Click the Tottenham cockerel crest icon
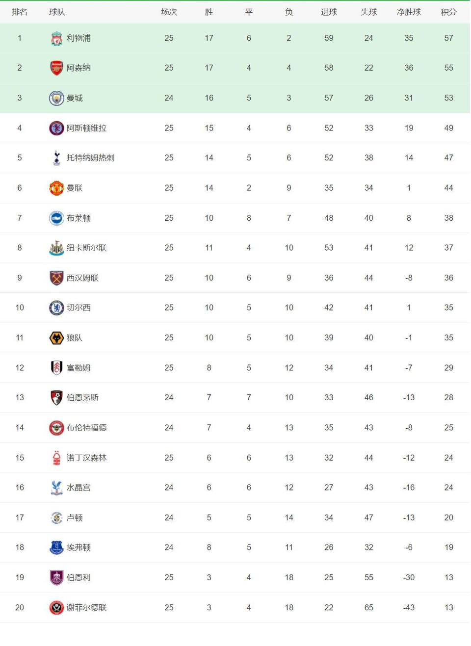The height and width of the screenshot is (646, 471). 57,158
